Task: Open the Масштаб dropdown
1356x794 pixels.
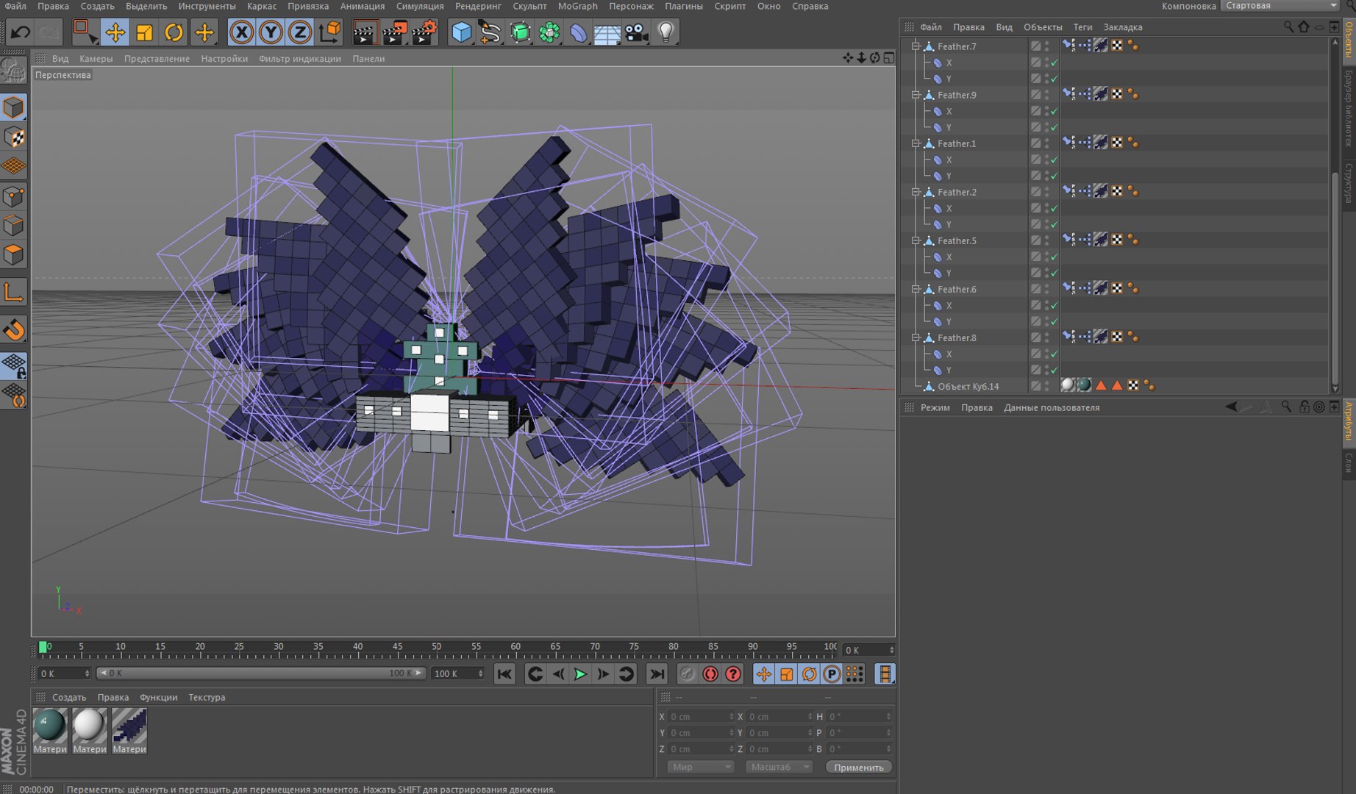Action: pos(779,767)
